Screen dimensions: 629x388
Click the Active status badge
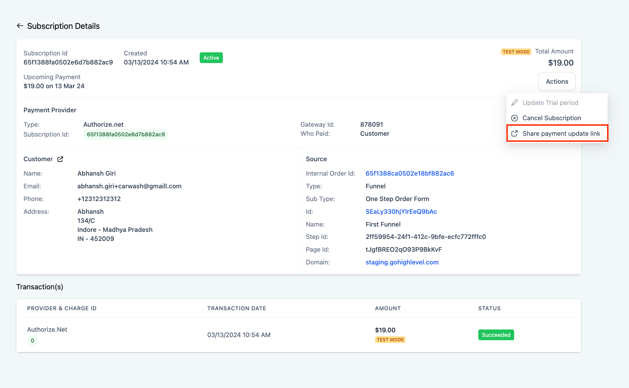pyautogui.click(x=211, y=58)
